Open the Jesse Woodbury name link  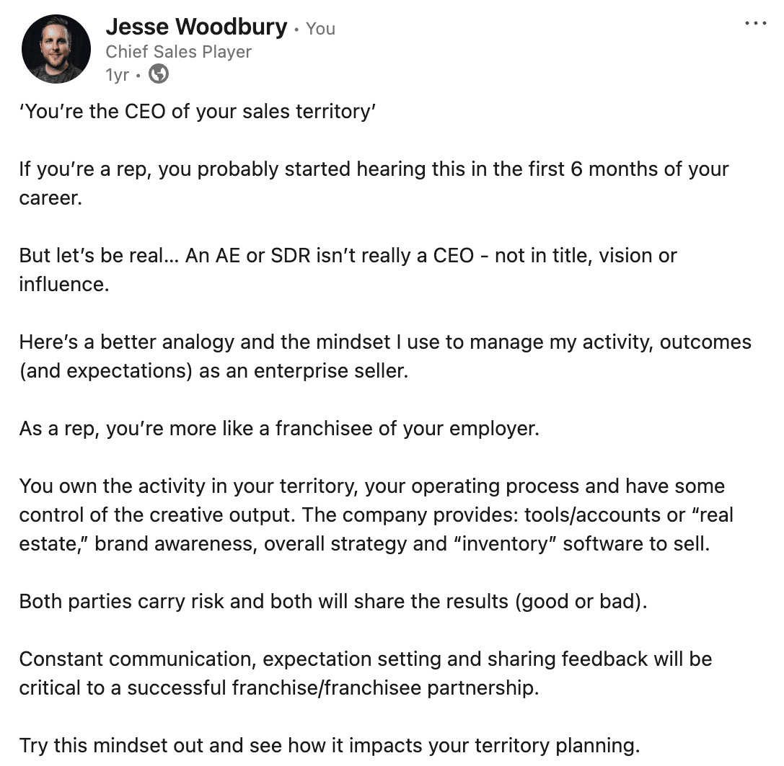[x=196, y=27]
